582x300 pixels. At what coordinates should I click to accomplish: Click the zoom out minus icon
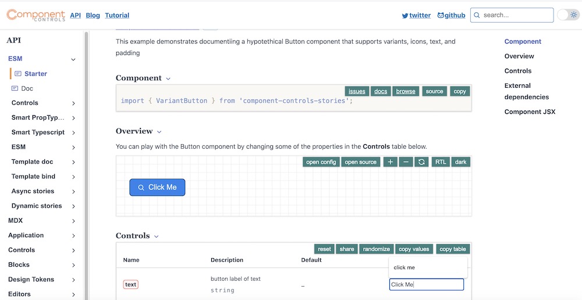406,162
